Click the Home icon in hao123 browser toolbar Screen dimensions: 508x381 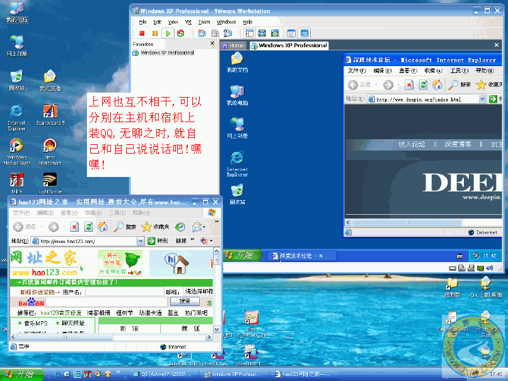pos(102,227)
